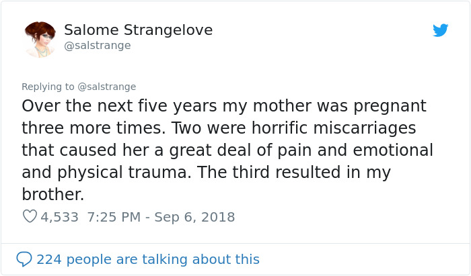
Task: Click the word 'brother.' ending the tweet
Action: [x=52, y=194]
